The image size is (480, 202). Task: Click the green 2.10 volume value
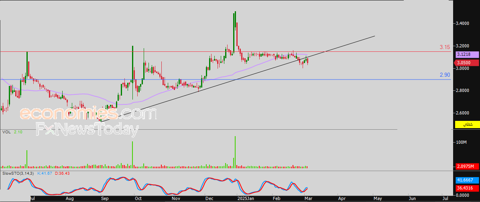18,132
